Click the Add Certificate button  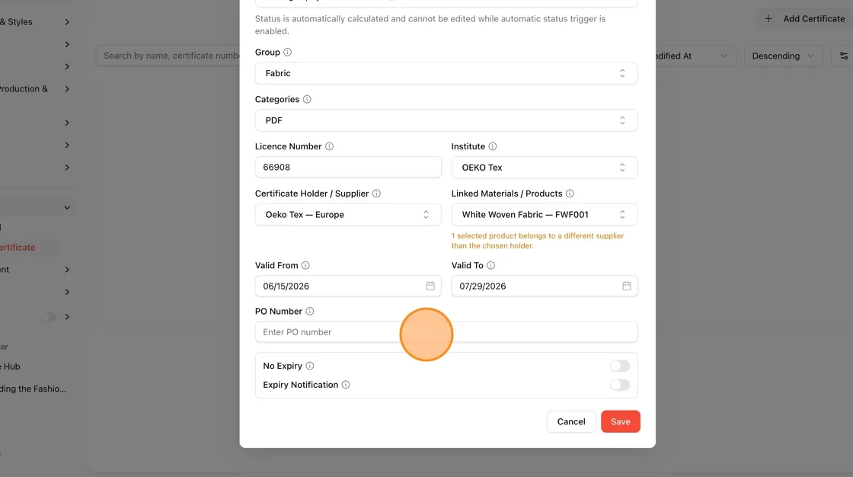click(805, 18)
